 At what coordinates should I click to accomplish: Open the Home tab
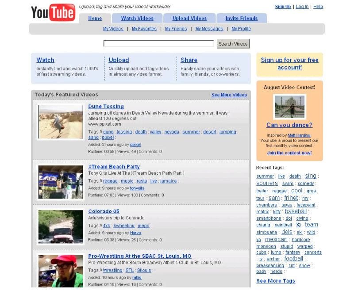click(x=95, y=18)
